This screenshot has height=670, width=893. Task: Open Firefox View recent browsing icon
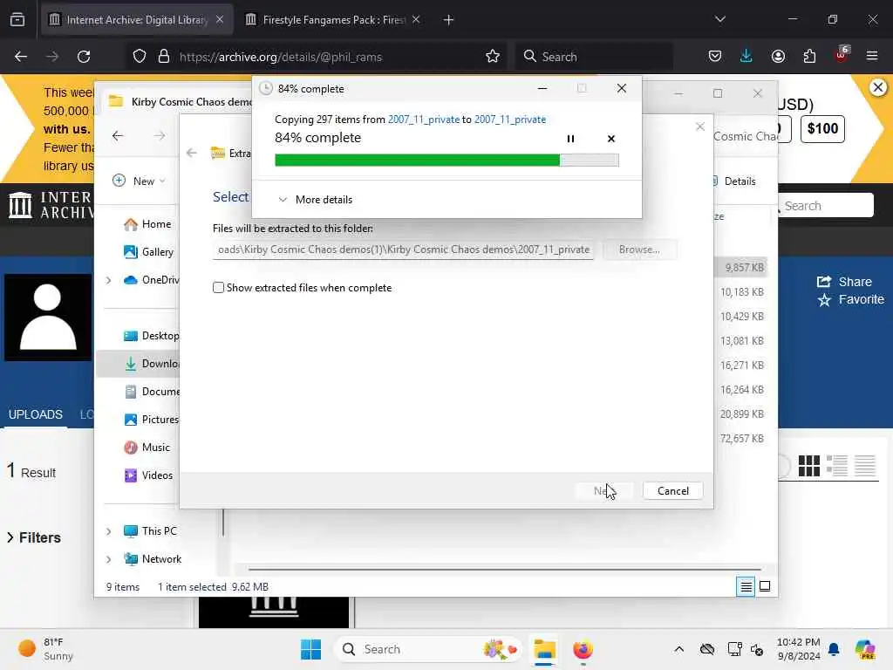(17, 20)
